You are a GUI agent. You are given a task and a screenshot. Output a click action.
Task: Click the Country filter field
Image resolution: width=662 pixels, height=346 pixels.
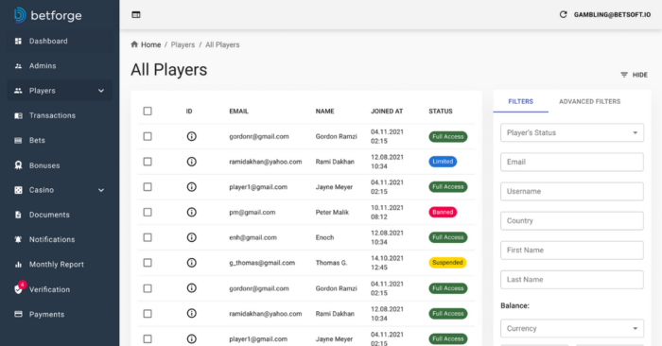point(572,220)
